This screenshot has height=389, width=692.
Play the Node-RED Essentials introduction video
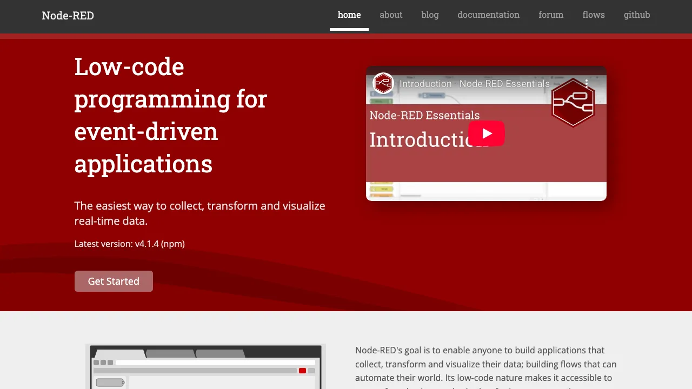pyautogui.click(x=486, y=133)
